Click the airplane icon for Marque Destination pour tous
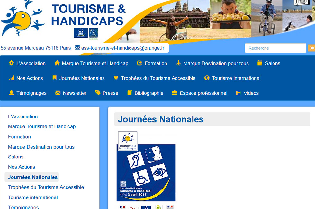Screen dimensions: 315x209 (x=179, y=63)
